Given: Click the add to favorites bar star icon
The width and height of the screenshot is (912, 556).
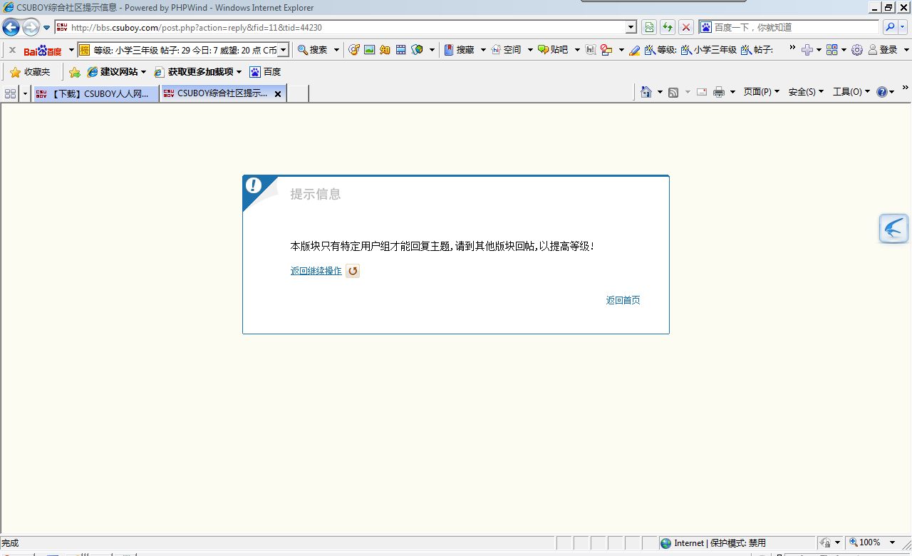Looking at the screenshot, I should click(75, 72).
